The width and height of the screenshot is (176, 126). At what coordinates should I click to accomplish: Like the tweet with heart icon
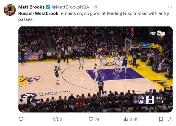[91, 119]
